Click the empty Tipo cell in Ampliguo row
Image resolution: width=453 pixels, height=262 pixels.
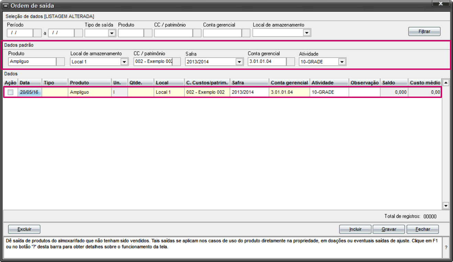(x=55, y=92)
